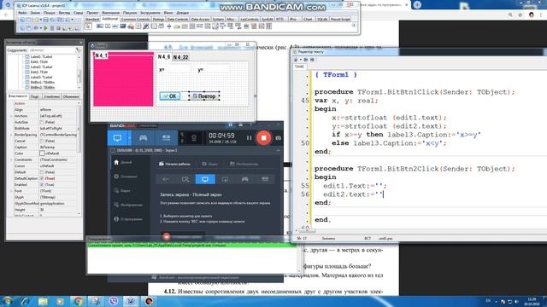Open Bandicam Video sidebar item
Screen dimensions: 547x307
(122, 191)
